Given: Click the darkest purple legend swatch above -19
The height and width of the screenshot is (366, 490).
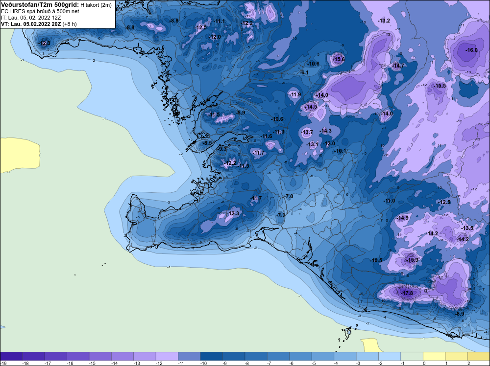Looking at the screenshot, I should [11, 356].
